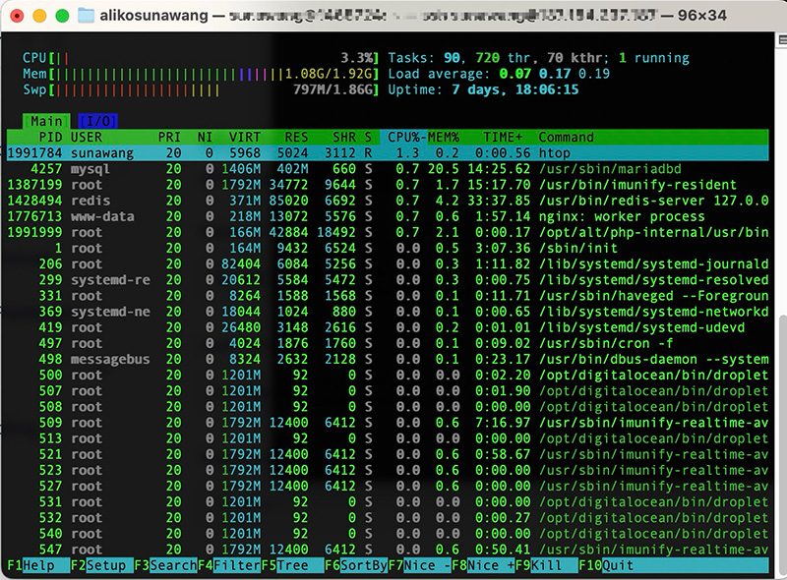The width and height of the screenshot is (787, 580).
Task: Click the folder icon in the title bar
Action: point(86,16)
